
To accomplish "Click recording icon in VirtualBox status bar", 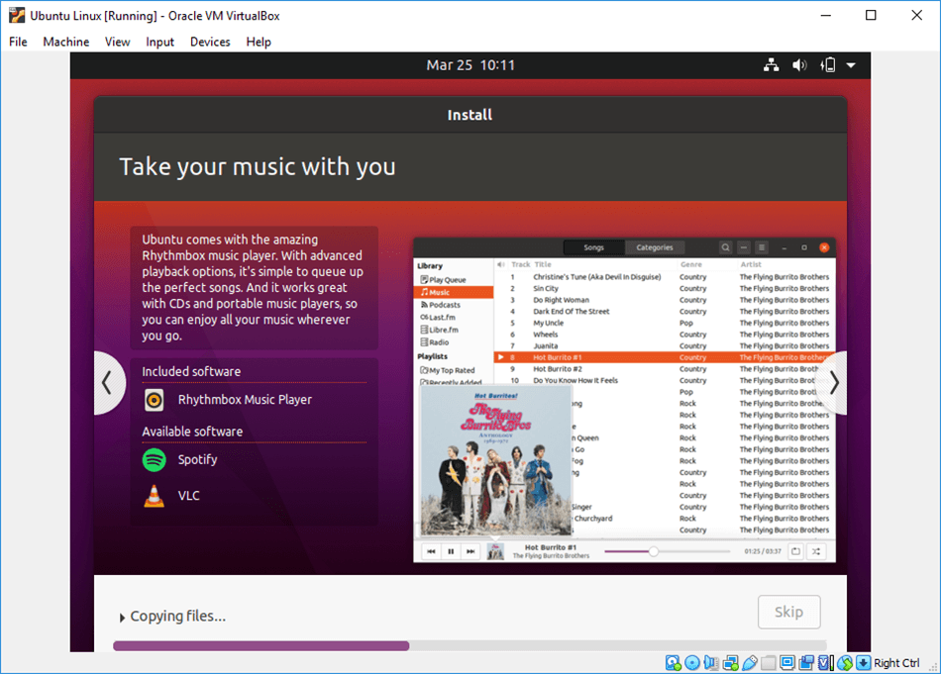I will [x=806, y=662].
